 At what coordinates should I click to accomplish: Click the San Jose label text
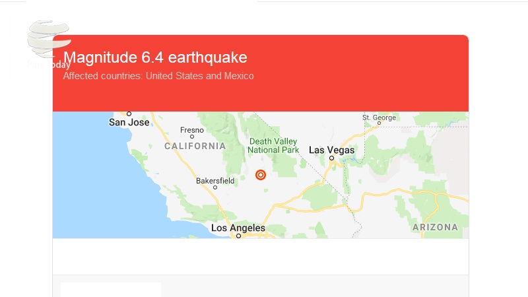click(129, 122)
